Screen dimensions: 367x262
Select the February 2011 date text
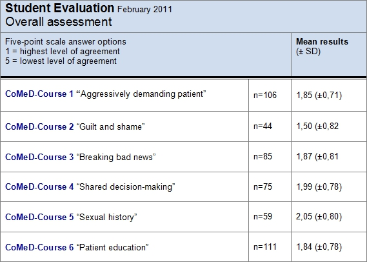pos(144,10)
